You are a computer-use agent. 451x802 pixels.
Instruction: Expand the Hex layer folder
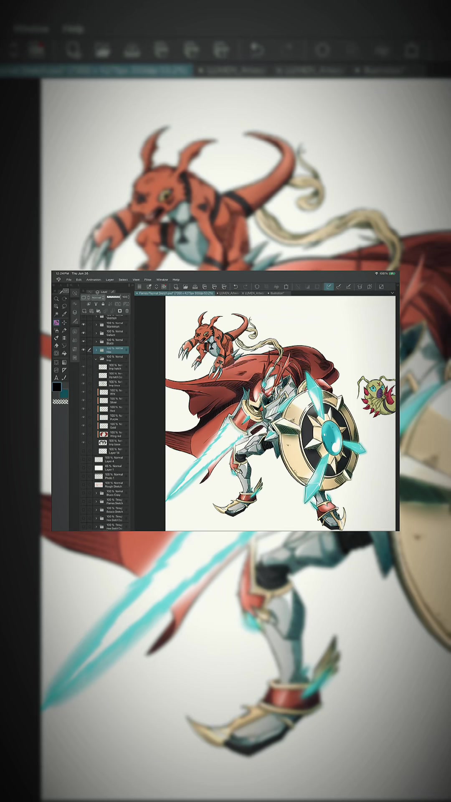click(x=96, y=350)
